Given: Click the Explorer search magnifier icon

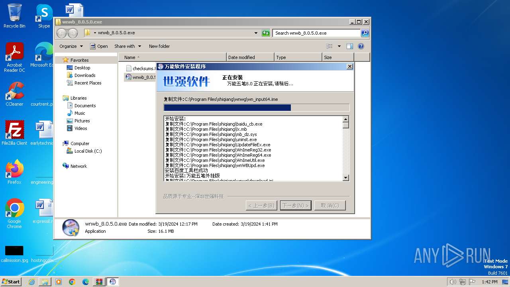Looking at the screenshot, I should [365, 33].
